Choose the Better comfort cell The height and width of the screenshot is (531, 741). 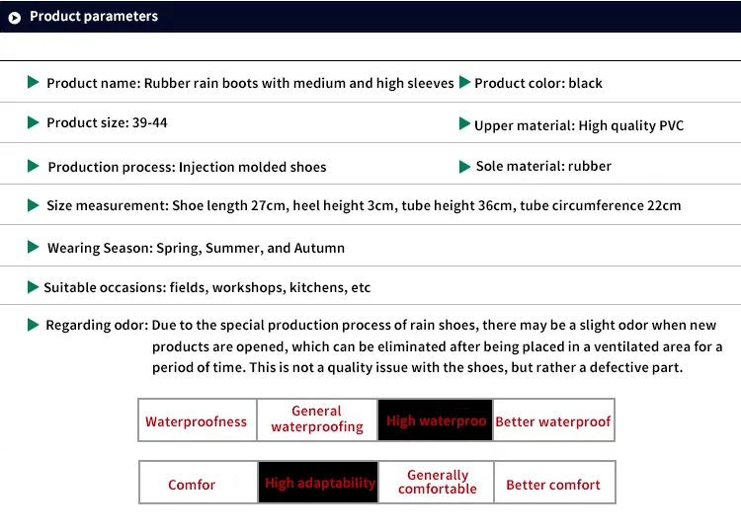point(554,483)
